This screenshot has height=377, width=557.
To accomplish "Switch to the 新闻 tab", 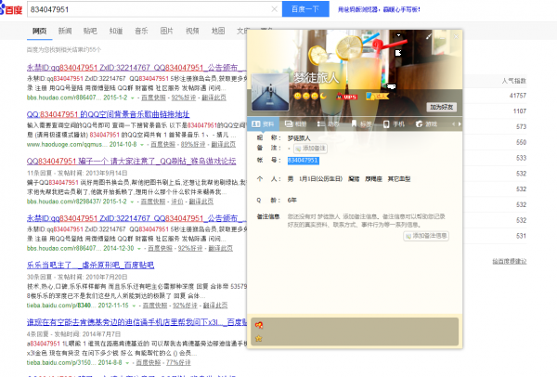I will point(65,31).
